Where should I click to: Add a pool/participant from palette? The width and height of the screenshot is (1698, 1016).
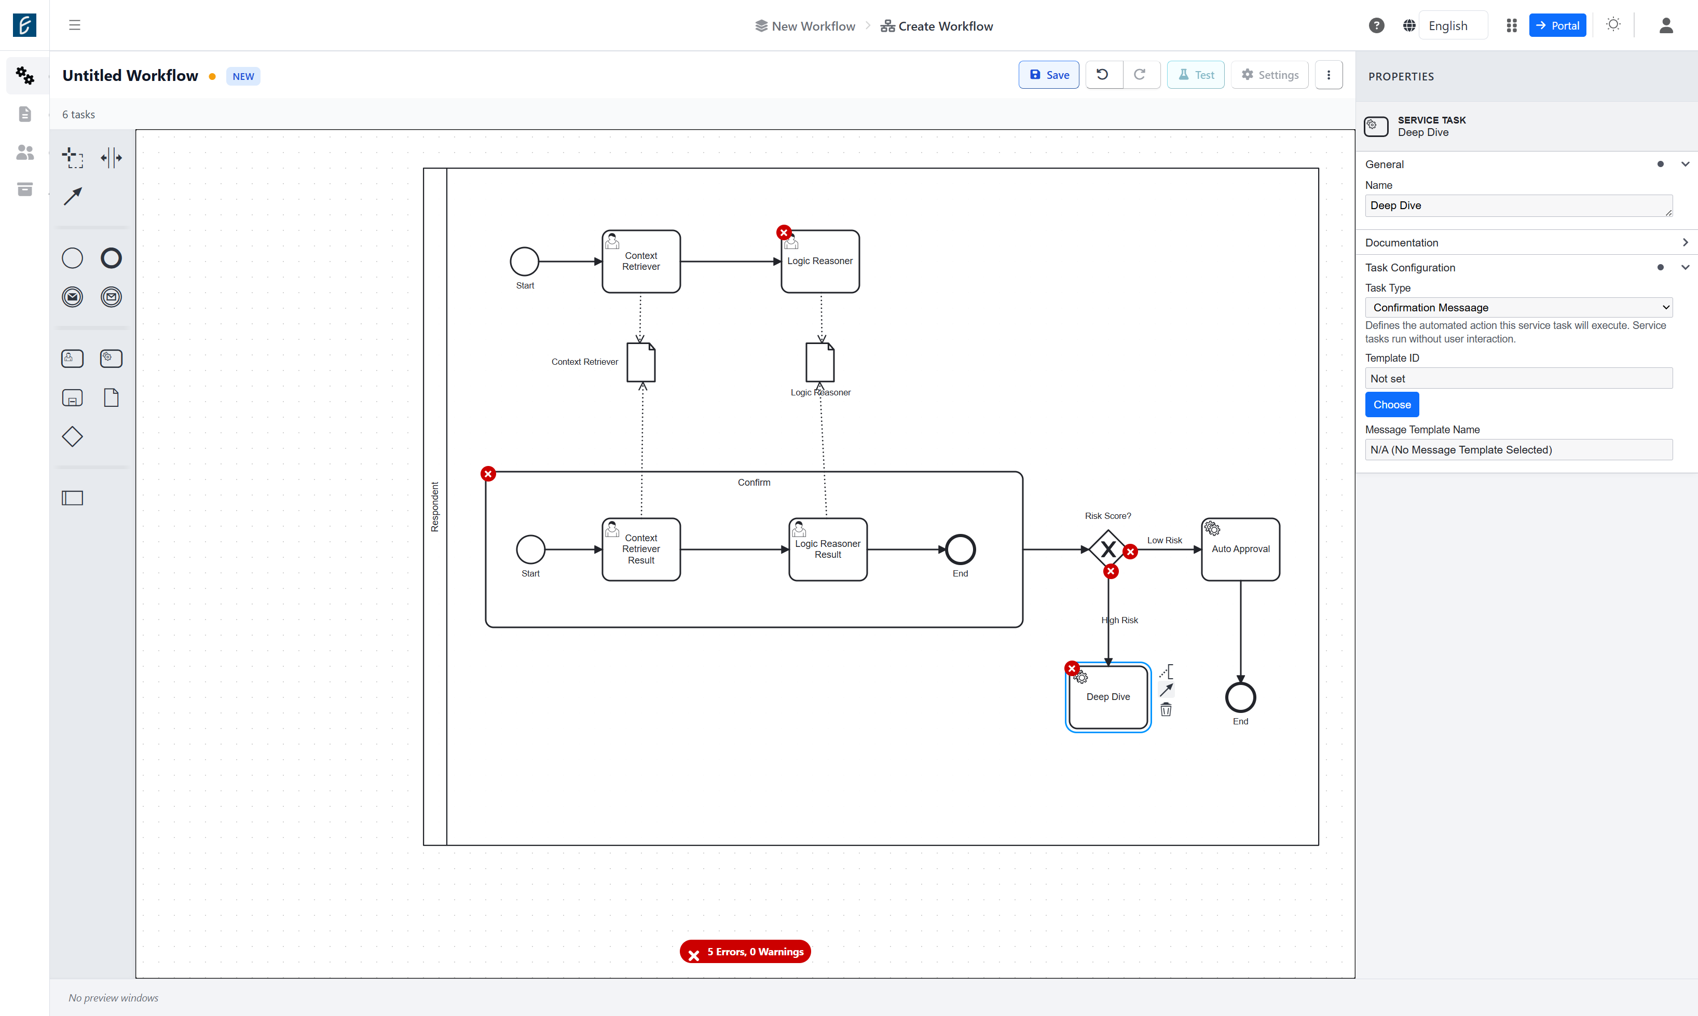(72, 498)
